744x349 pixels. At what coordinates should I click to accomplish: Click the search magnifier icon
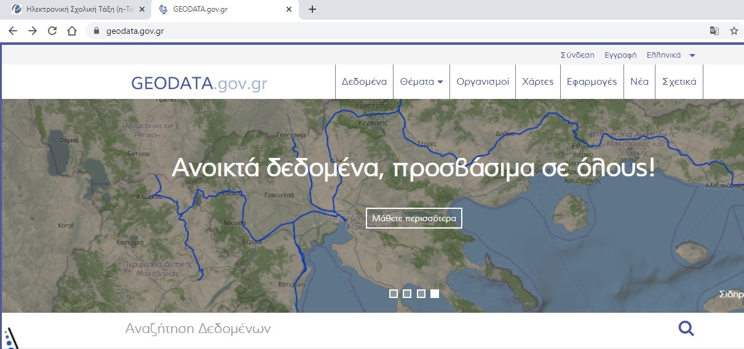click(x=686, y=329)
